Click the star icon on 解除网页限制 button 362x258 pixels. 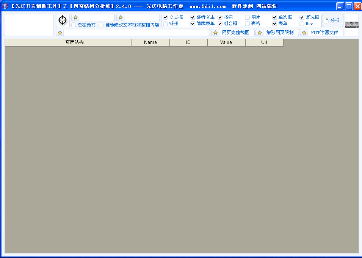[260, 33]
